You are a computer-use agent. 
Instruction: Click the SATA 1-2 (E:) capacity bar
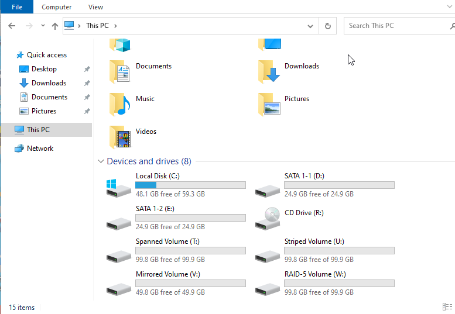tap(190, 218)
